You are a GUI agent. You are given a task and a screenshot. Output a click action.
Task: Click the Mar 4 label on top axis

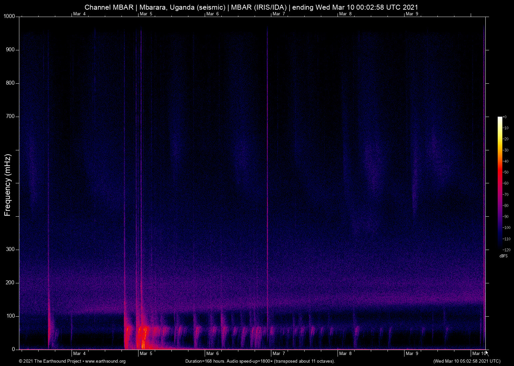tap(79, 14)
